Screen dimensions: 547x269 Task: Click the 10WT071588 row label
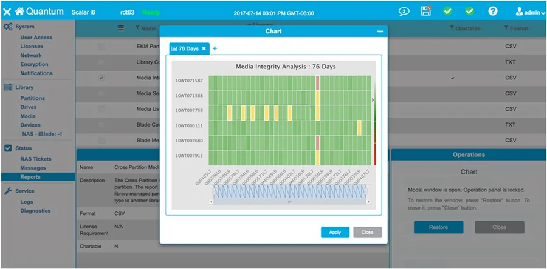click(189, 95)
